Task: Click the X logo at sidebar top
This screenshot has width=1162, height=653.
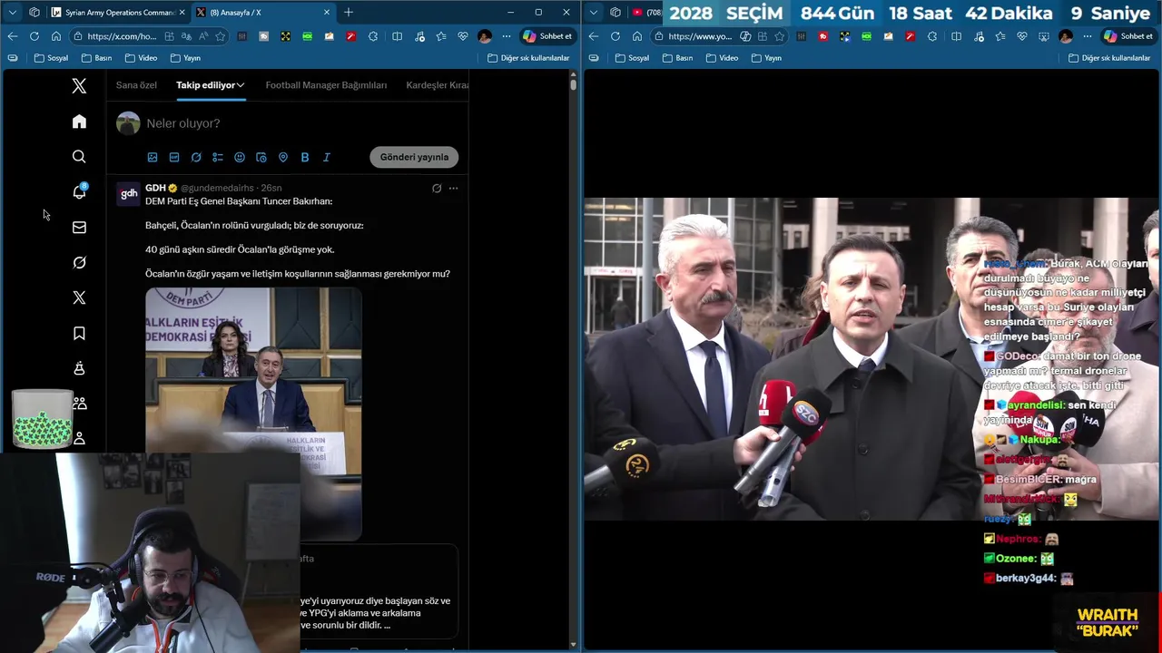Action: click(79, 86)
